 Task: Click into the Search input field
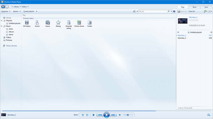click(153, 11)
